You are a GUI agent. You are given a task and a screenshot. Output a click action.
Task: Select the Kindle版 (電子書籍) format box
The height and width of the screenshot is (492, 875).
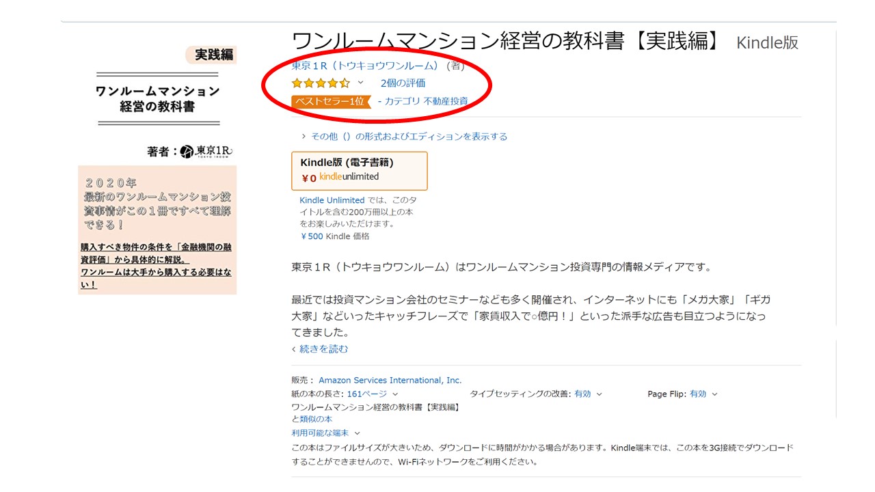point(360,170)
